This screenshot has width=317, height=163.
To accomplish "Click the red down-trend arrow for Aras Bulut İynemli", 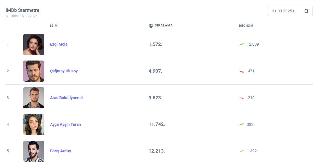I will pos(241,98).
